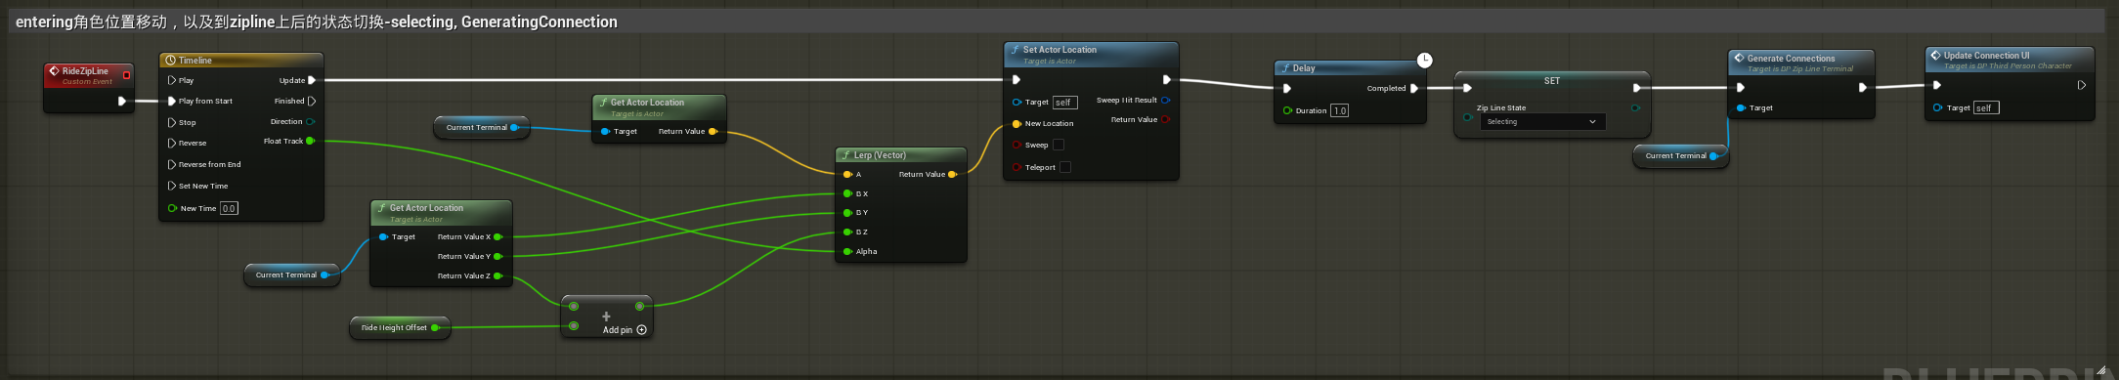Viewport: 2119px width, 380px height.
Task: Click the Timeline Play exec input pin
Action: coord(172,80)
